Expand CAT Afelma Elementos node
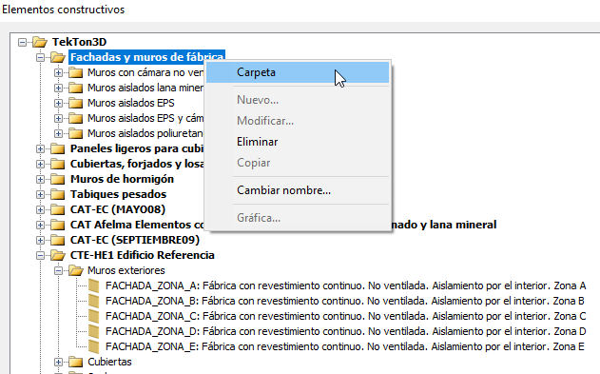 click(x=41, y=225)
